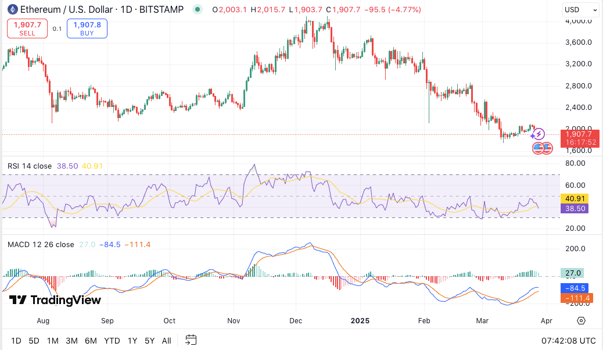Select the 0.1 spread value between buy and sell

click(x=56, y=28)
